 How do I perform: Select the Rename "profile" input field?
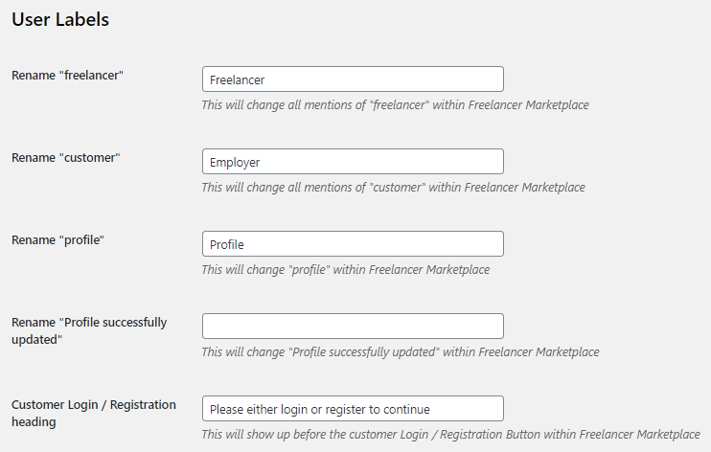click(353, 244)
